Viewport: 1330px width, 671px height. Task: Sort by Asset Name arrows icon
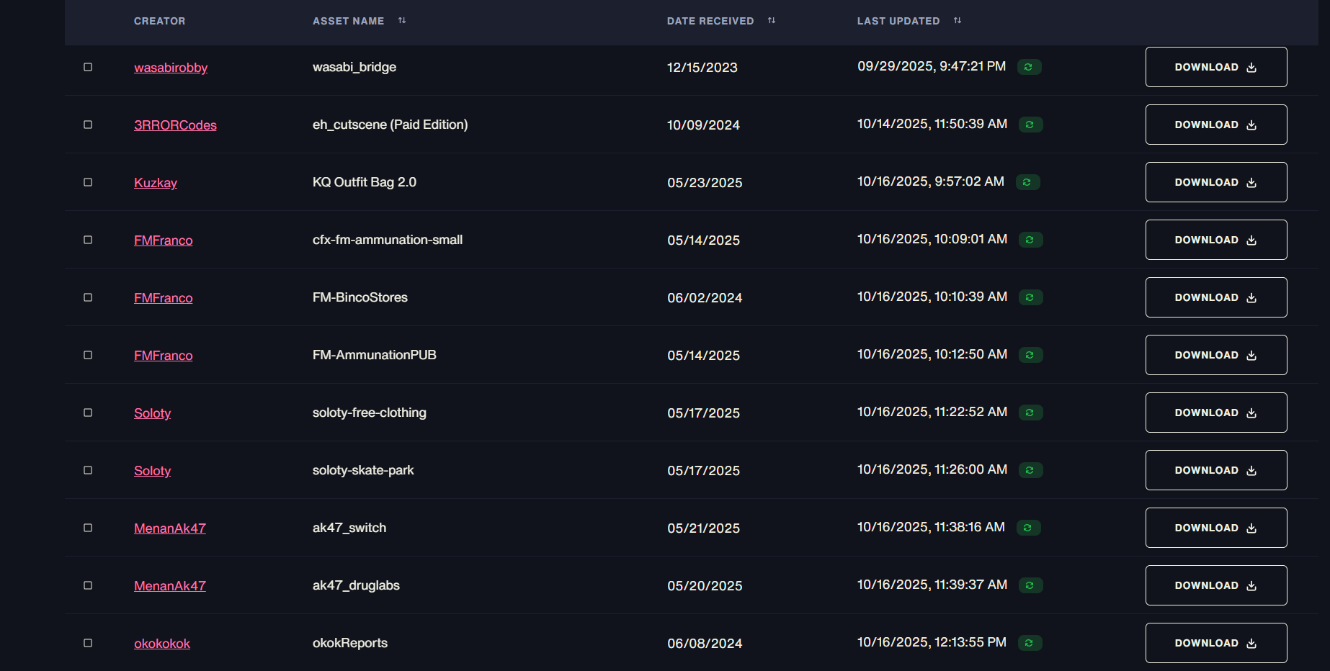(x=402, y=21)
